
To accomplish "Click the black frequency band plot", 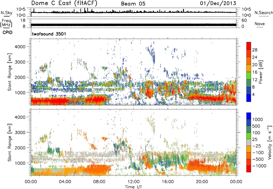I will [x=133, y=25].
